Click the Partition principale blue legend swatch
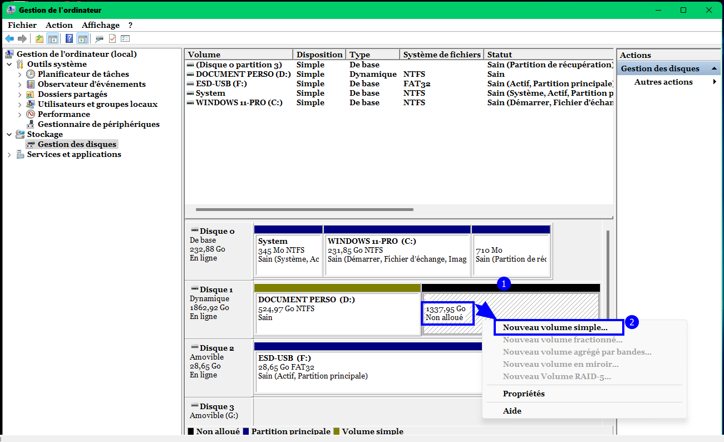This screenshot has width=724, height=442. (x=246, y=431)
